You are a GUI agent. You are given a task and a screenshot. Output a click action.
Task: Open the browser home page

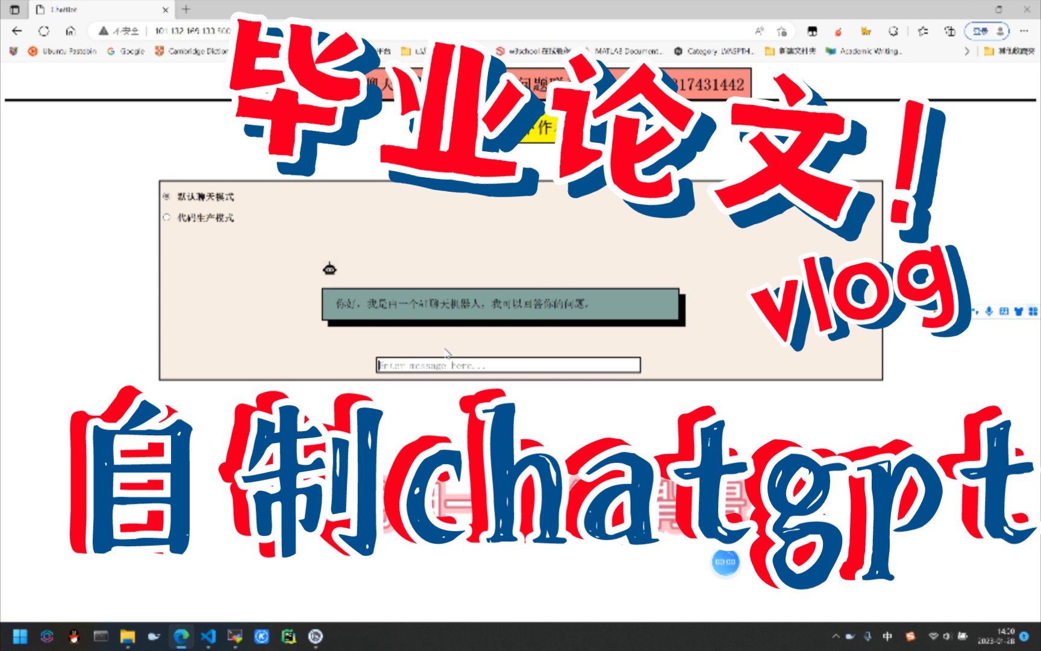pos(70,31)
